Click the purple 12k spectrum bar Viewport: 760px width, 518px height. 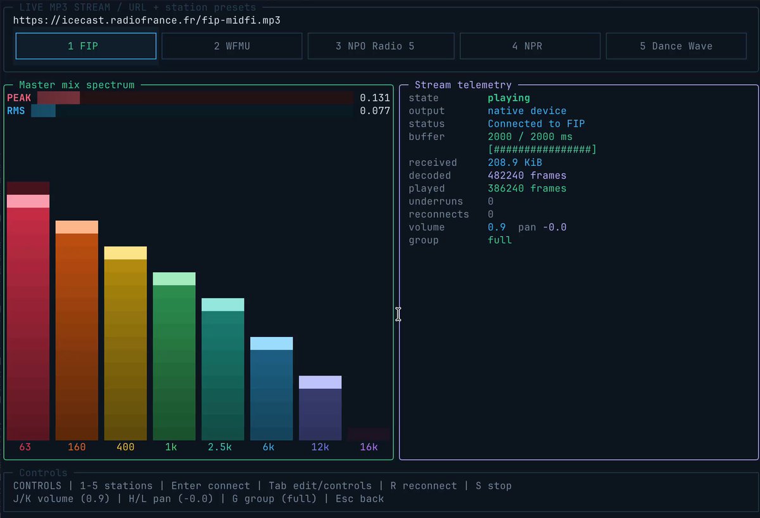[x=320, y=408]
